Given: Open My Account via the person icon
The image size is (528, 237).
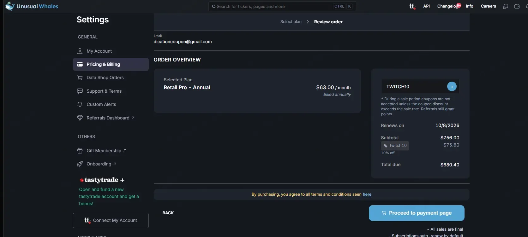Looking at the screenshot, I should point(80,51).
